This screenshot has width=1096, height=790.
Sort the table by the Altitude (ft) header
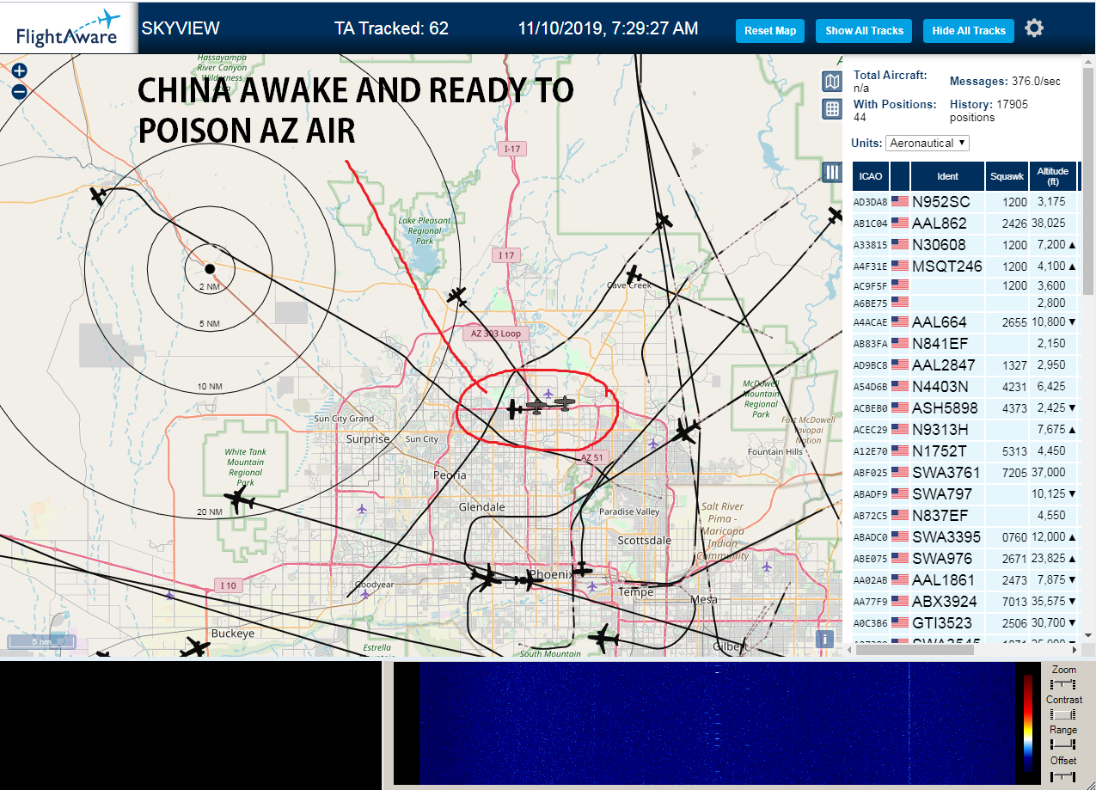coord(1053,176)
